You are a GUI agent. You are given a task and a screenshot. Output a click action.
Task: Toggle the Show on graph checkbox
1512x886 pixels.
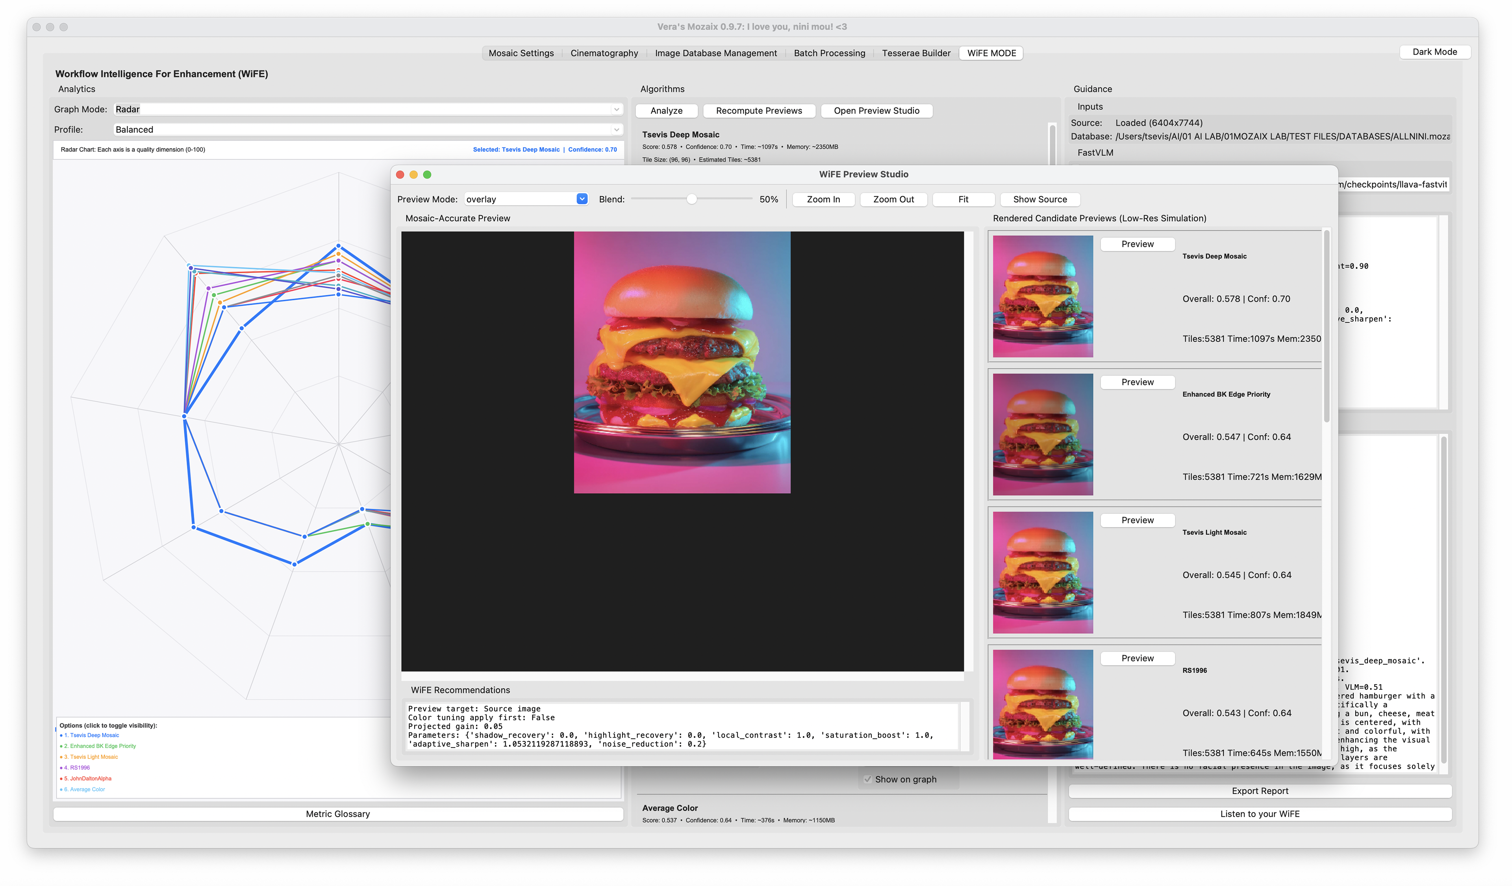click(867, 780)
